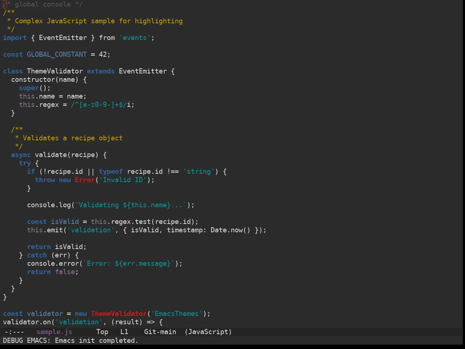Image resolution: width=465 pixels, height=349 pixels.
Task: Click the echo area message 'Emacs init completed.'
Action: click(97, 341)
